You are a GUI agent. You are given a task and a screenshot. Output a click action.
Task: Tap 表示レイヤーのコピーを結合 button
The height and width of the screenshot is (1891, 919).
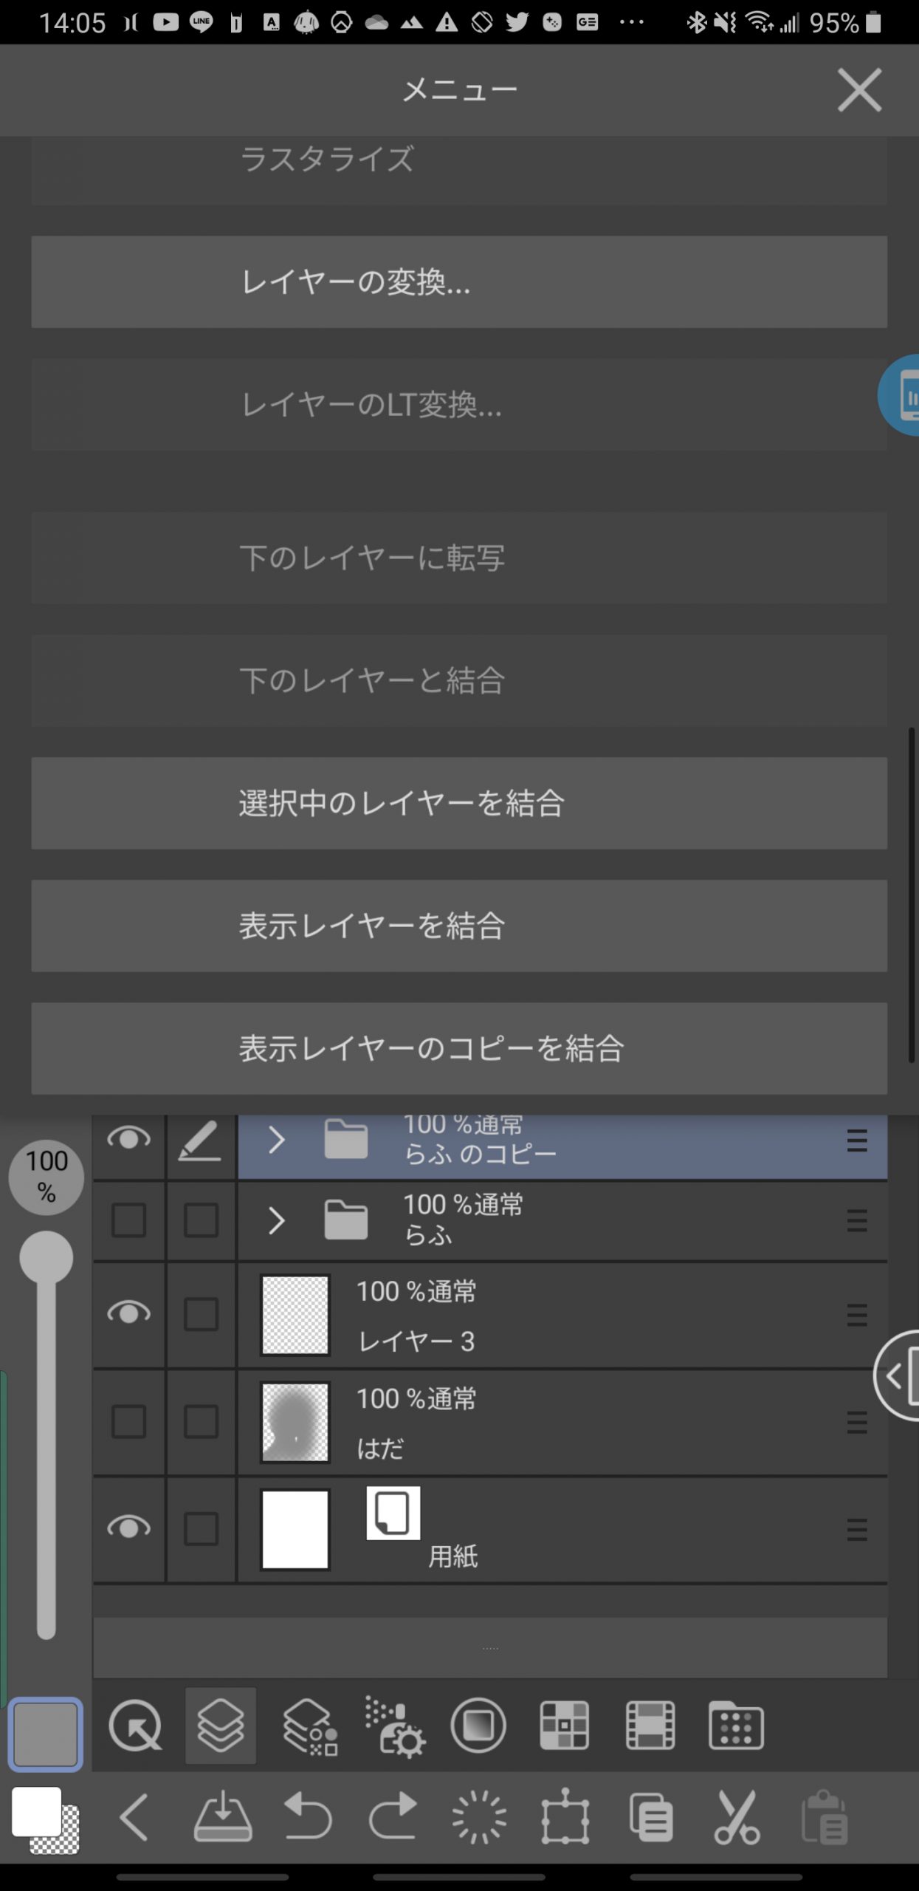pyautogui.click(x=459, y=1048)
